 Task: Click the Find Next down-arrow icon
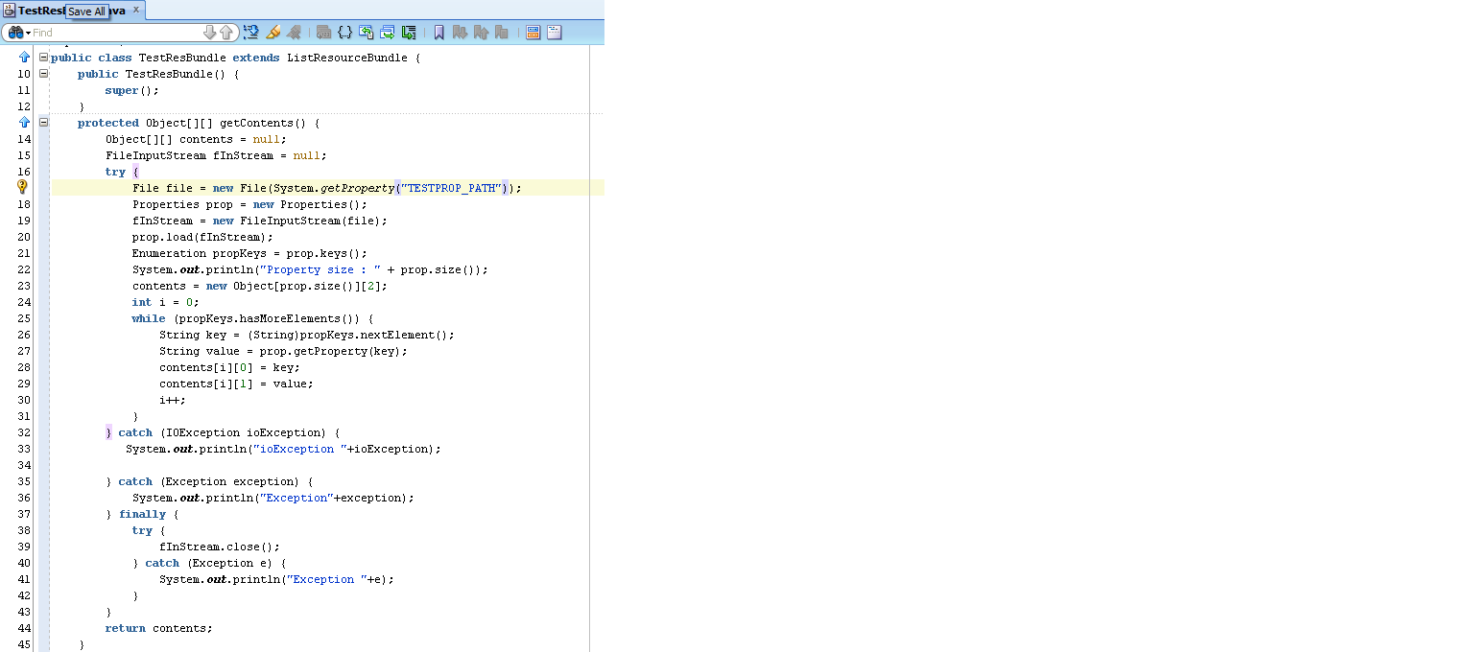[x=210, y=32]
